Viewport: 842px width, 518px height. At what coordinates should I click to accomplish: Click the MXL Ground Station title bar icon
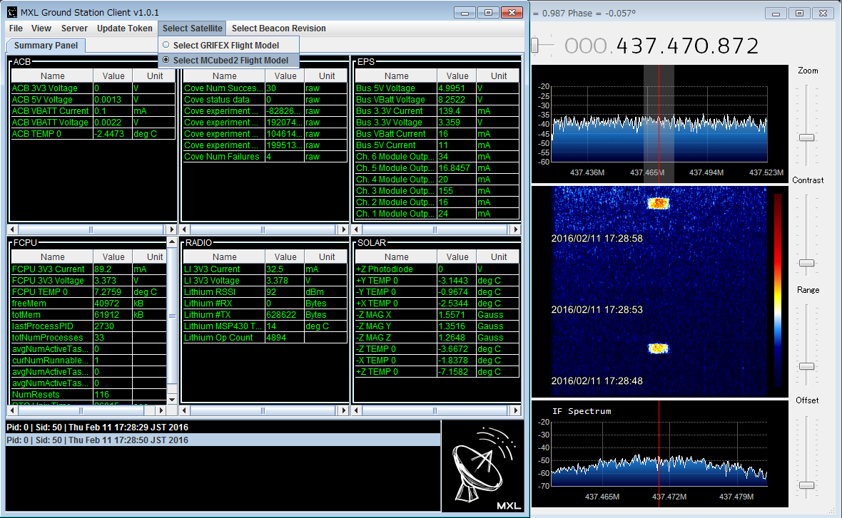click(12, 12)
